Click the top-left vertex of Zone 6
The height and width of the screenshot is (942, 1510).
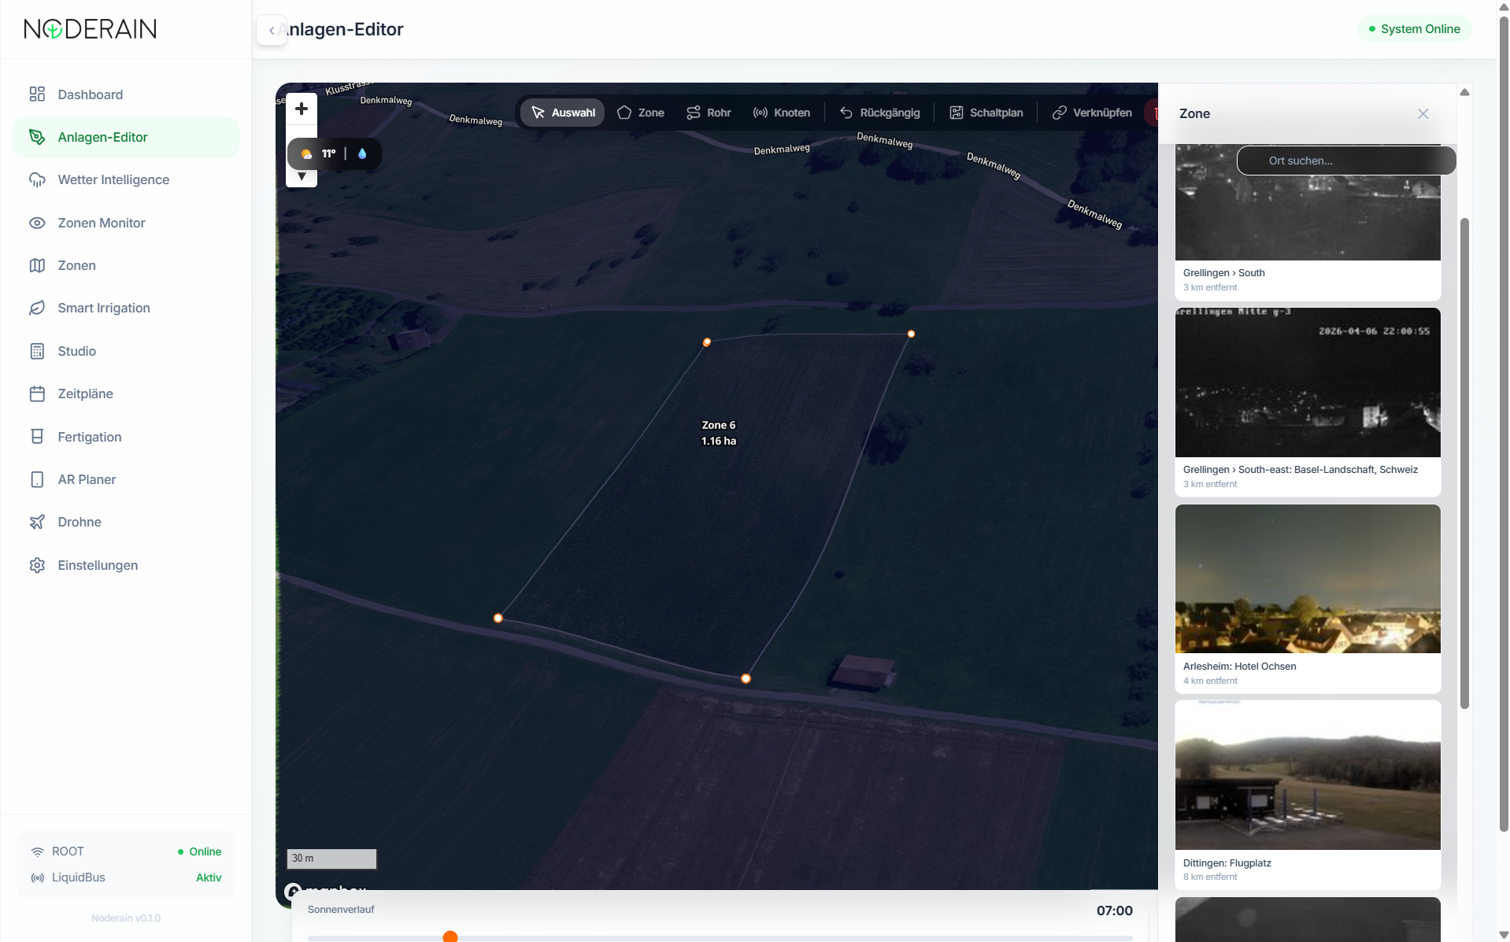click(x=707, y=342)
